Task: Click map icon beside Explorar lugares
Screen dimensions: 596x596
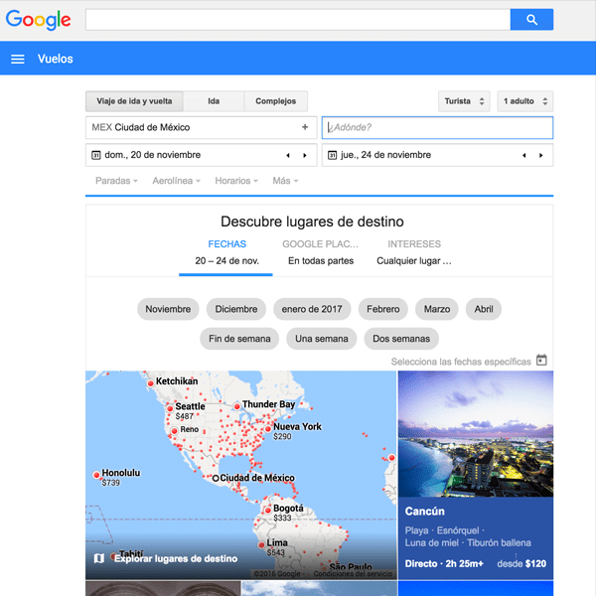Action: pyautogui.click(x=98, y=558)
